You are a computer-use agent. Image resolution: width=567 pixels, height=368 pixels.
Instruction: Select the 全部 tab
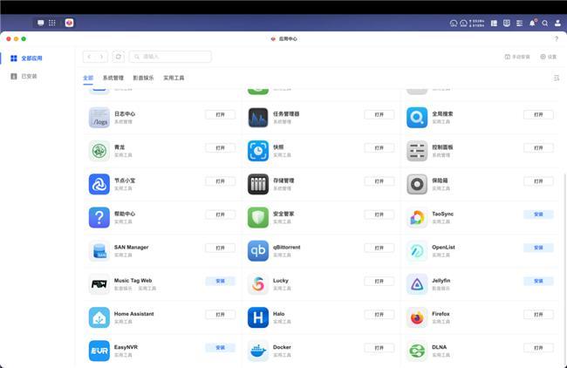tap(88, 78)
